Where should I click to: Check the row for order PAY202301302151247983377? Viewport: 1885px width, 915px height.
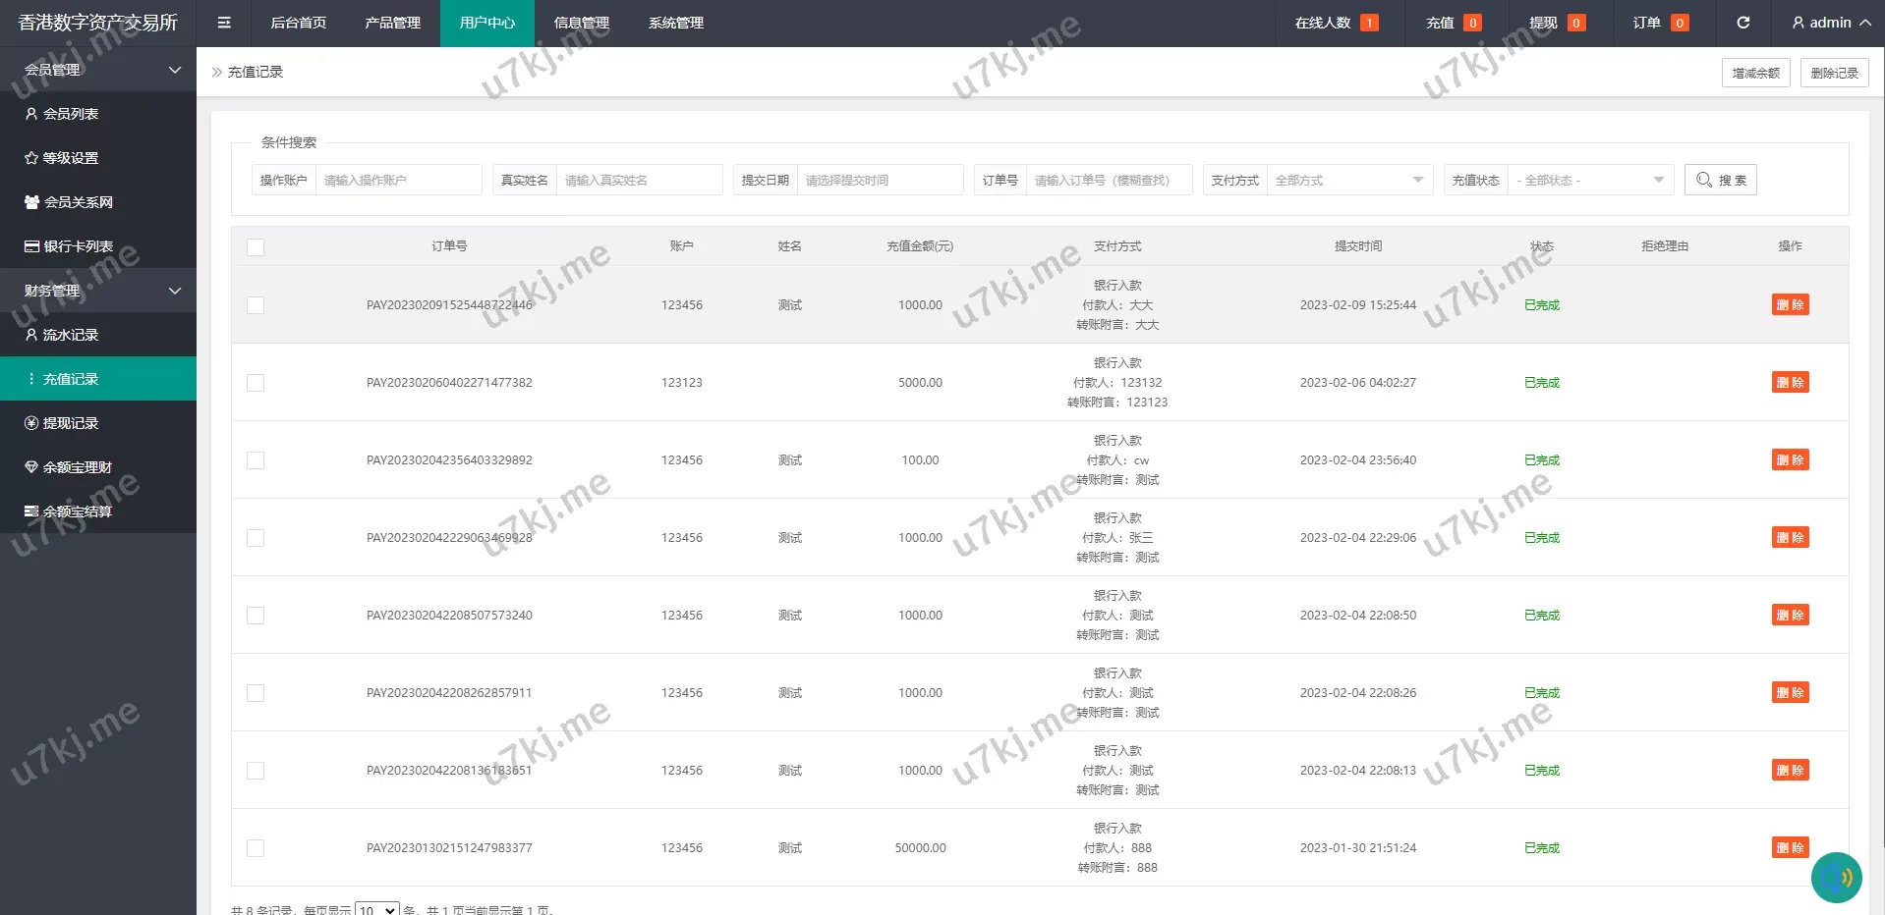[x=256, y=848]
